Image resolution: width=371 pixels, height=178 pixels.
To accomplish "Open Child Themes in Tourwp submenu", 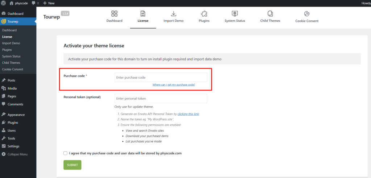I will click(x=11, y=63).
